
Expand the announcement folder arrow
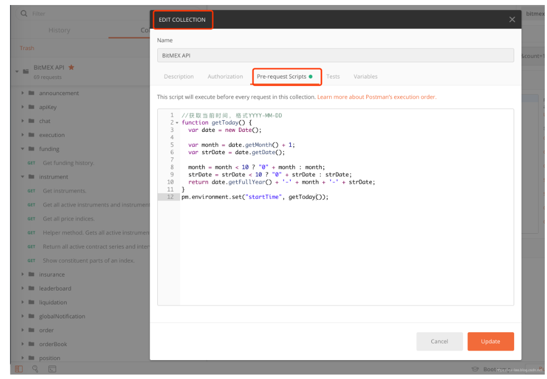pyautogui.click(x=22, y=93)
